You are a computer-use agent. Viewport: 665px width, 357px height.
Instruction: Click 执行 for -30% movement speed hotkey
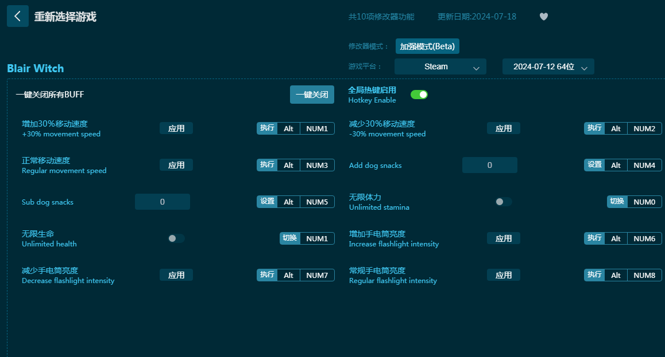pyautogui.click(x=594, y=128)
